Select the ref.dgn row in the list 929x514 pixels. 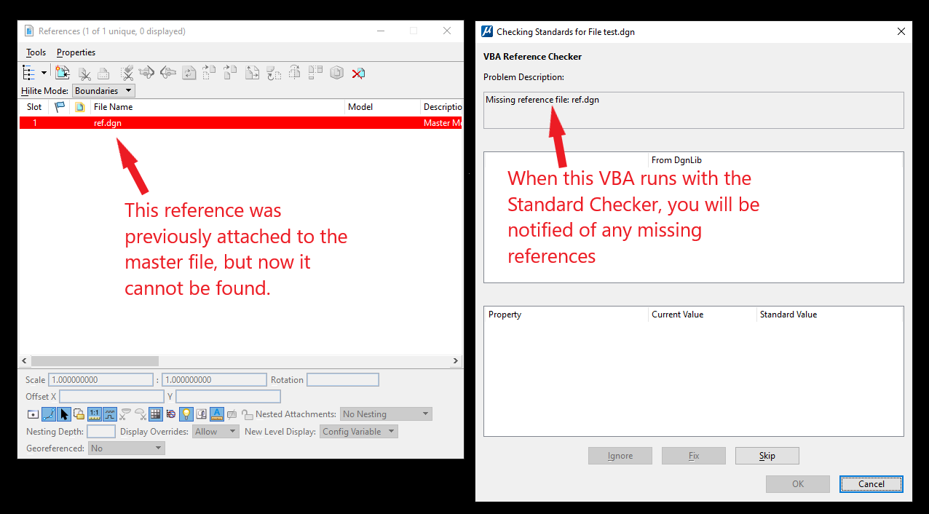click(240, 123)
